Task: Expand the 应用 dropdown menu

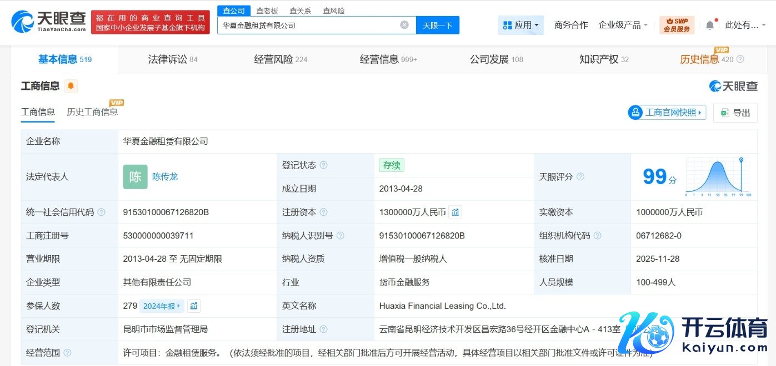Action: pyautogui.click(x=520, y=25)
